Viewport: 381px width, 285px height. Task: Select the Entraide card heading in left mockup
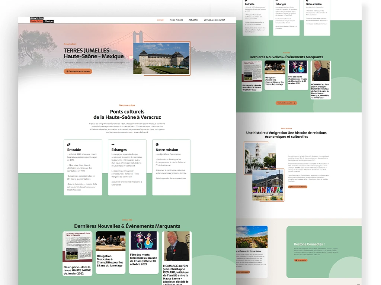pyautogui.click(x=74, y=150)
